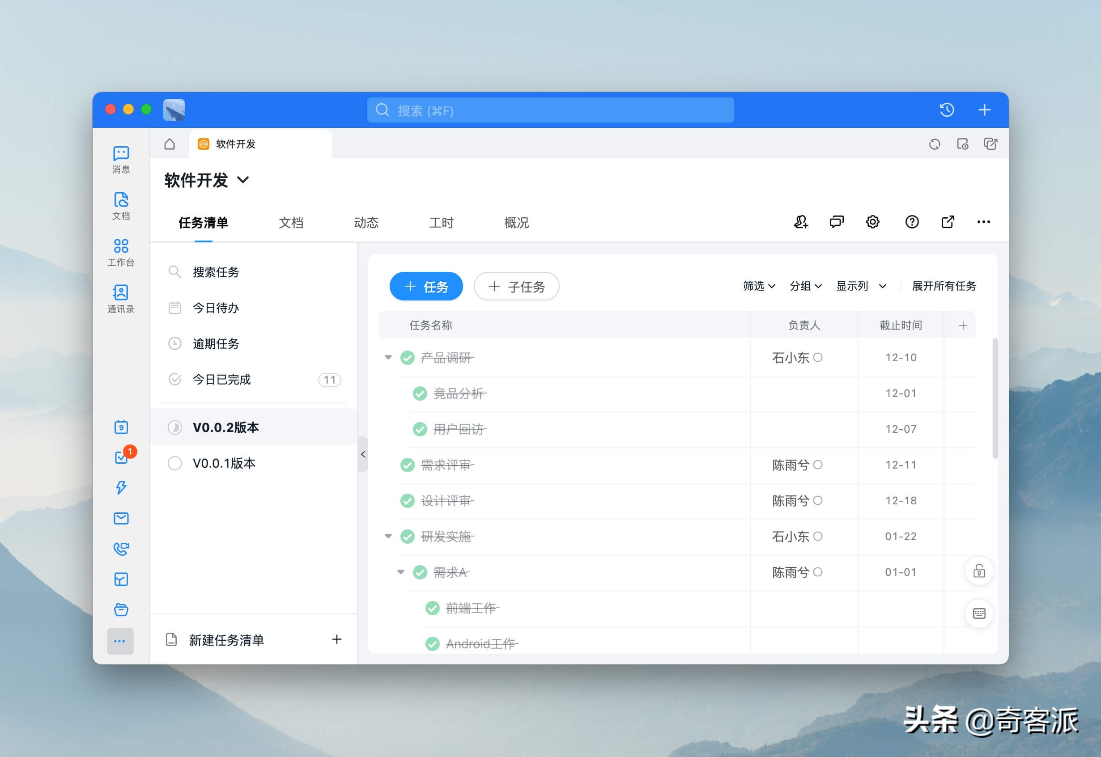Open the 文档 documents sidebar icon
The width and height of the screenshot is (1101, 757).
(x=121, y=206)
